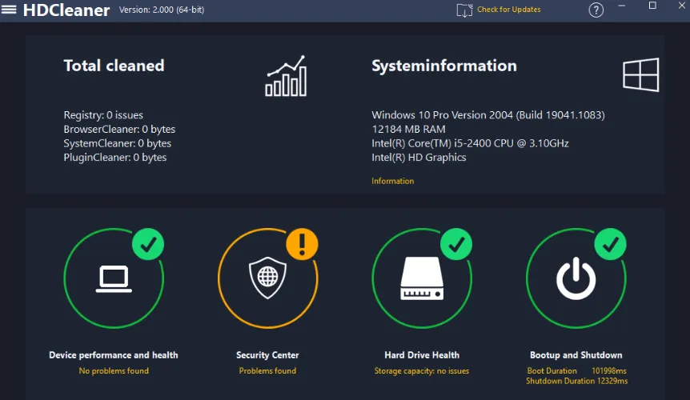Open the Hard Drive Health drive icon
This screenshot has width=690, height=400.
(422, 278)
